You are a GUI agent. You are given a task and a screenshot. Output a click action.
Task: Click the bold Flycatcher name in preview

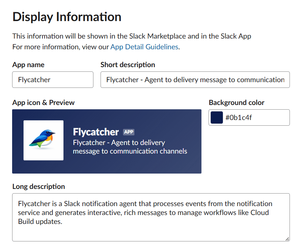pos(96,132)
